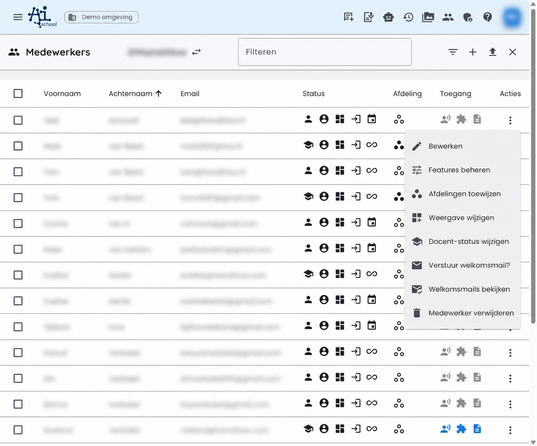This screenshot has height=446, width=537.
Task: Select Afdelingen toewijzen menu entry
Action: coord(462,194)
